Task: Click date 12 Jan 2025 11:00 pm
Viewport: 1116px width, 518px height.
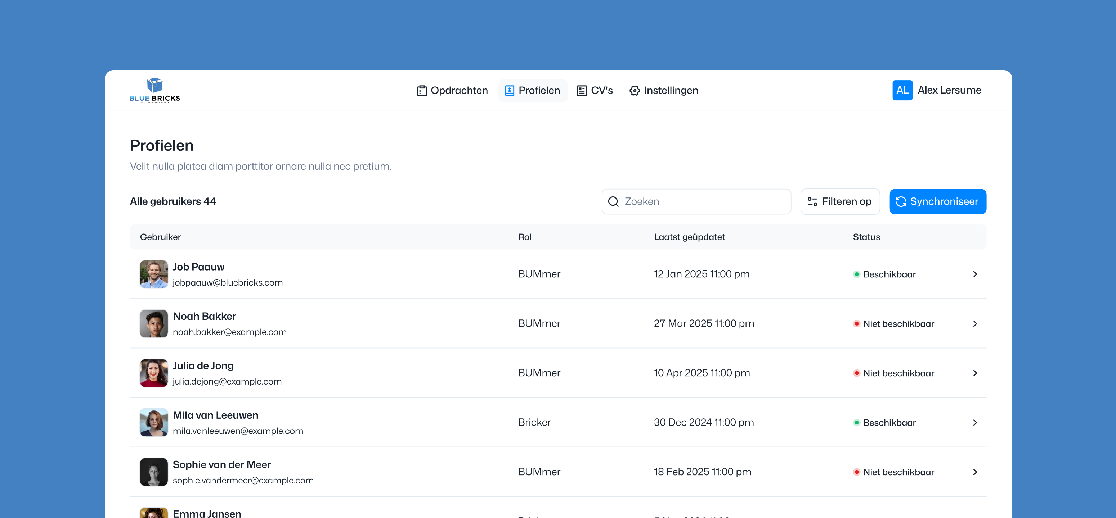Action: pos(702,274)
